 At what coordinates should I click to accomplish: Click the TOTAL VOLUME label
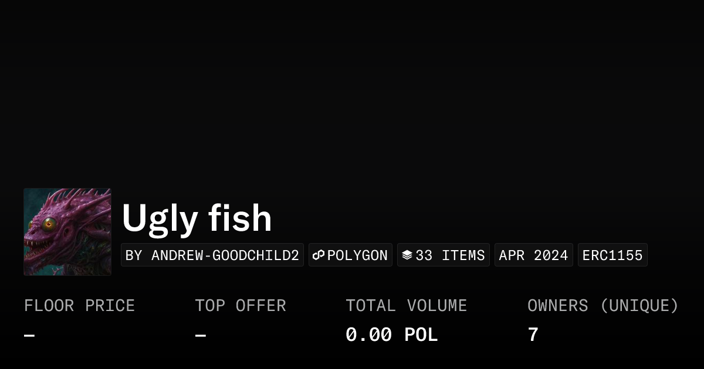(406, 306)
